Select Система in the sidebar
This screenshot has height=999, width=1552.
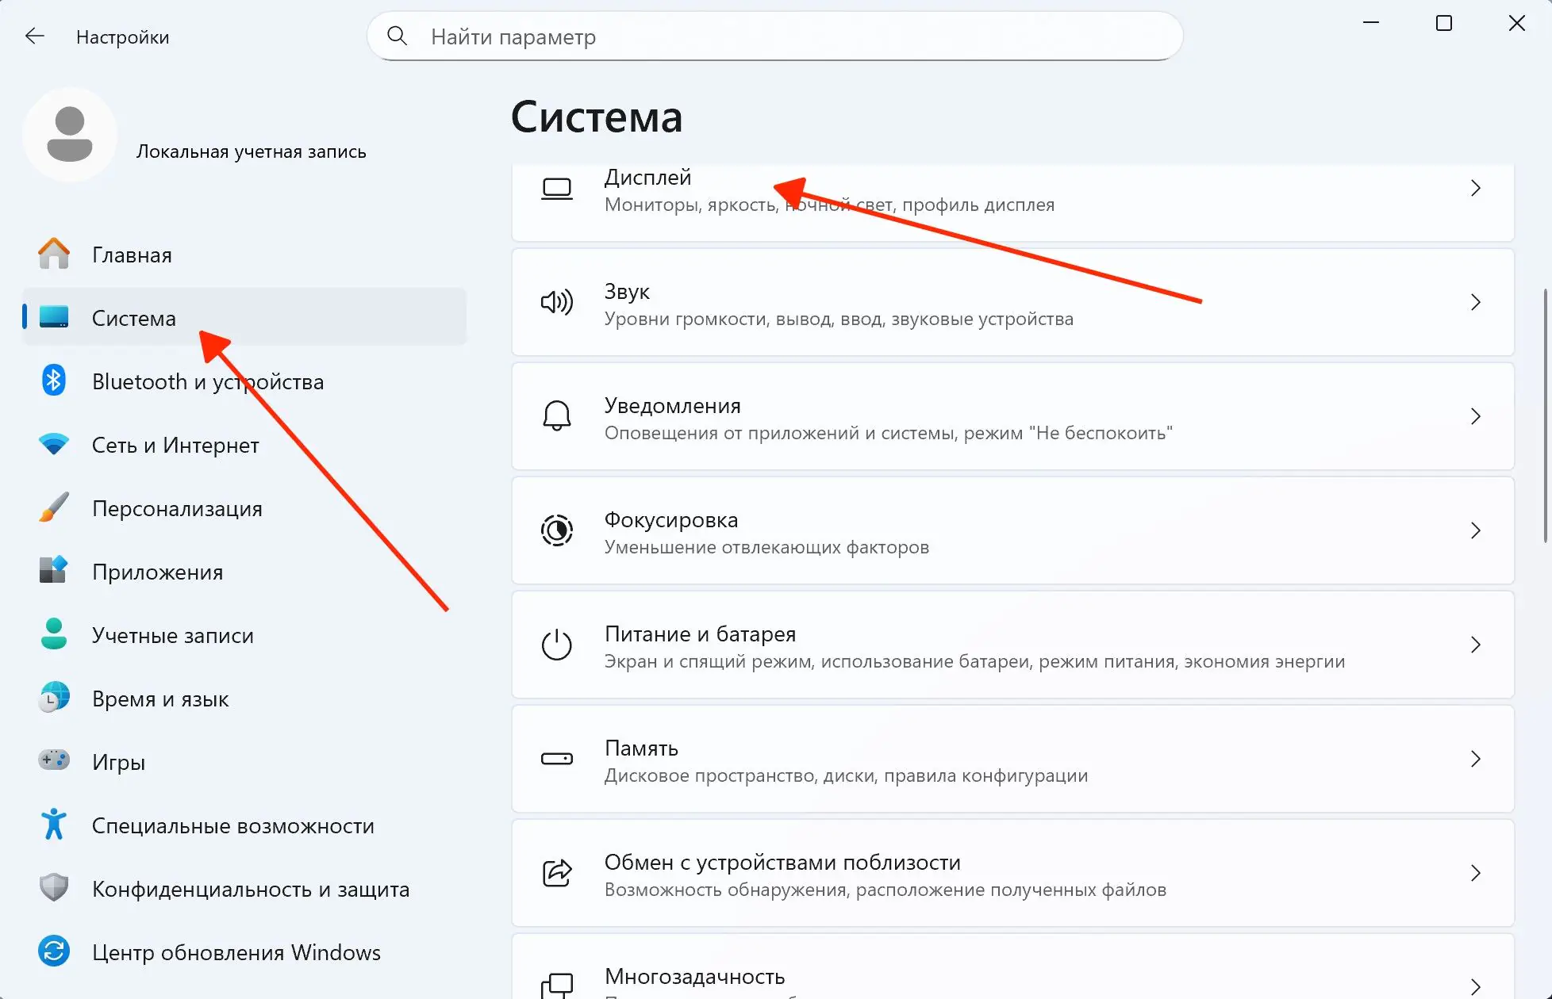[x=244, y=317]
